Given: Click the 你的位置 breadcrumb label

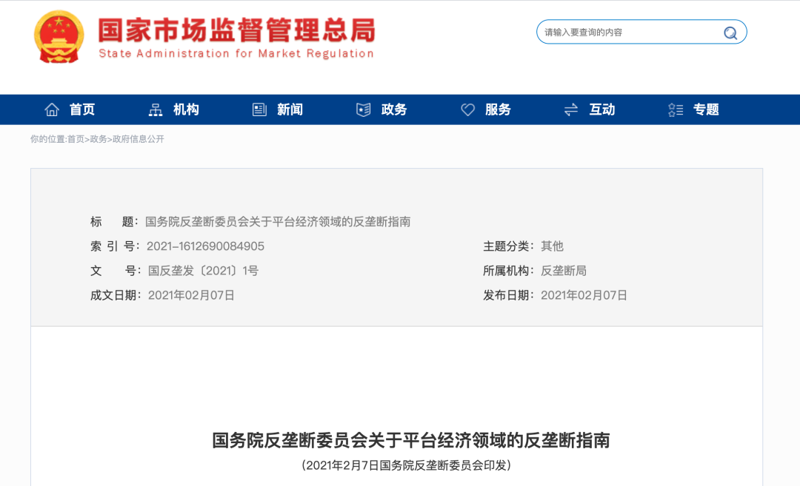Looking at the screenshot, I should click(48, 139).
